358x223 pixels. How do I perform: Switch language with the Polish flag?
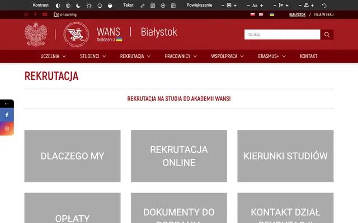coord(252,14)
